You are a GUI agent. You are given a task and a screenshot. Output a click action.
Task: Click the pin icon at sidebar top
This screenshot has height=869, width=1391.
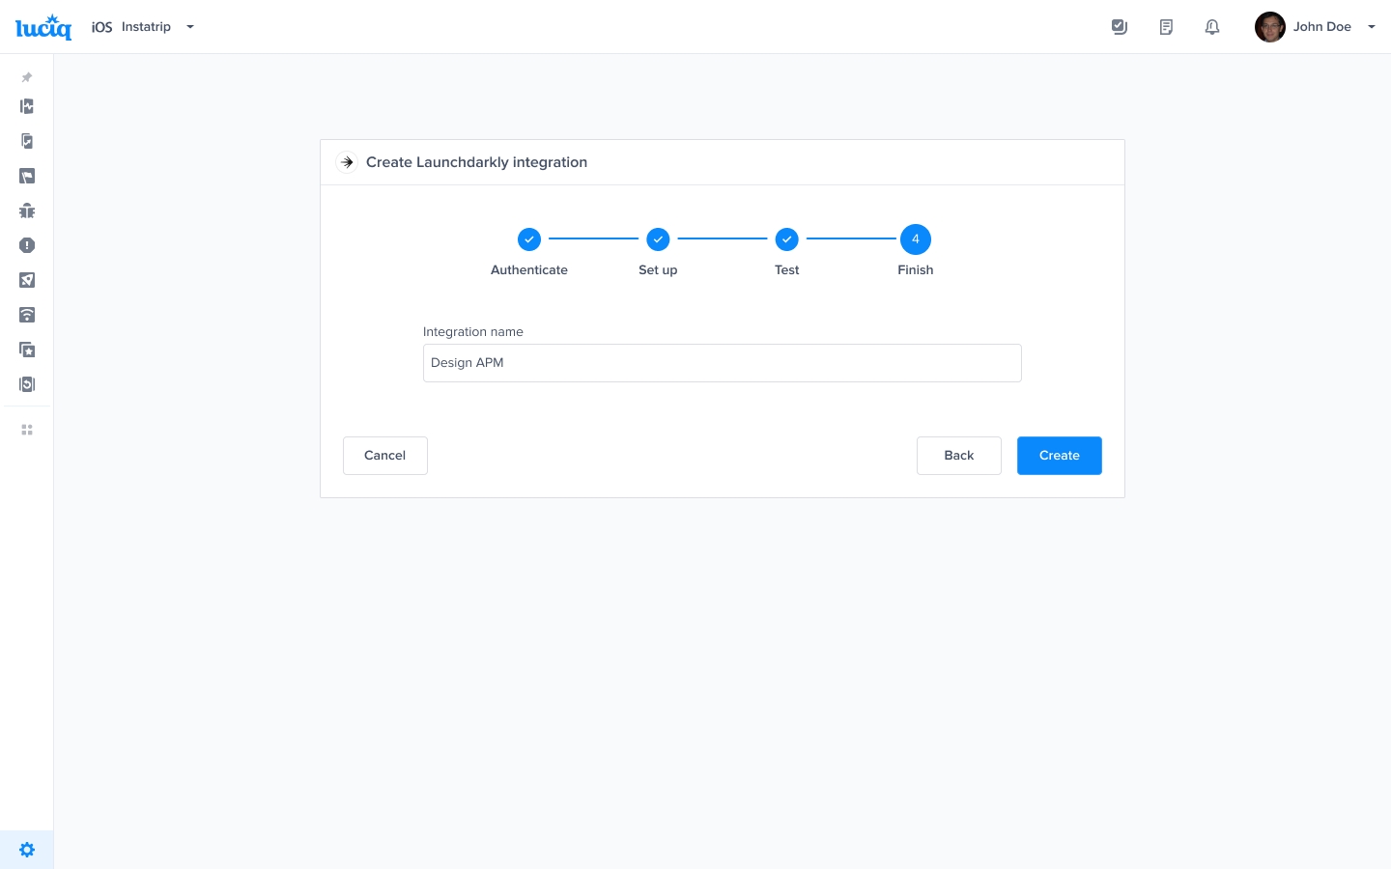[27, 77]
